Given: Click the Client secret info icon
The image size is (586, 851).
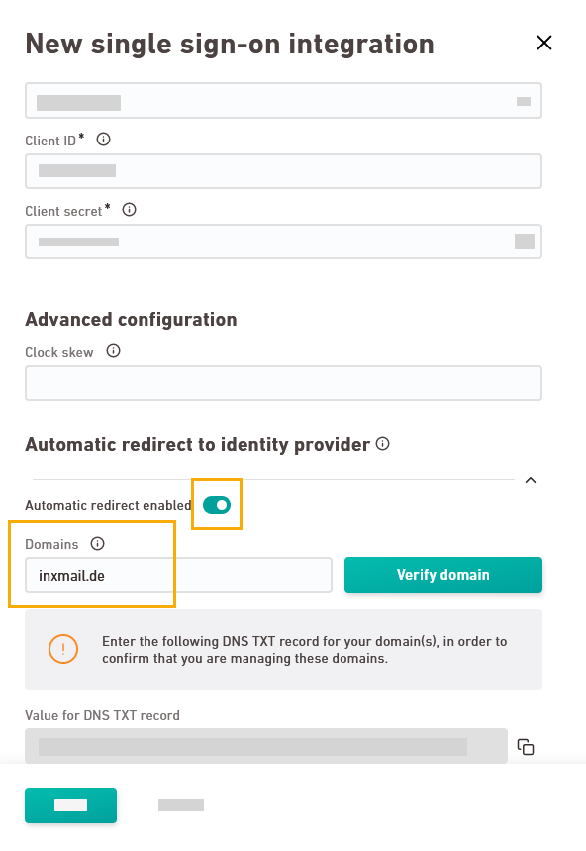Looking at the screenshot, I should [129, 210].
